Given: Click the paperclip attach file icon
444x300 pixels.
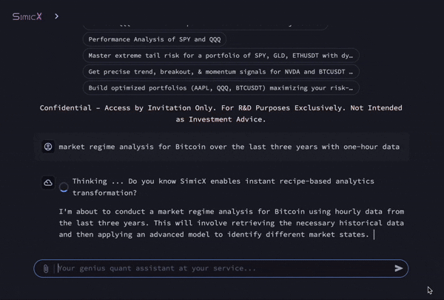Looking at the screenshot, I should click(45, 268).
